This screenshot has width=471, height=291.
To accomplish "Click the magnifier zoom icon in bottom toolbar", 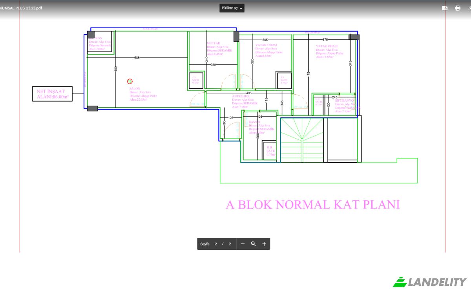I will point(253,244).
